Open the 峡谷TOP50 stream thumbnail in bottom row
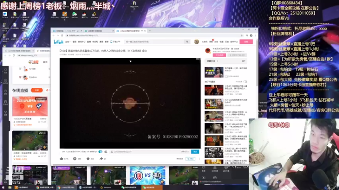This screenshot has width=339, height=190. pos(69,175)
